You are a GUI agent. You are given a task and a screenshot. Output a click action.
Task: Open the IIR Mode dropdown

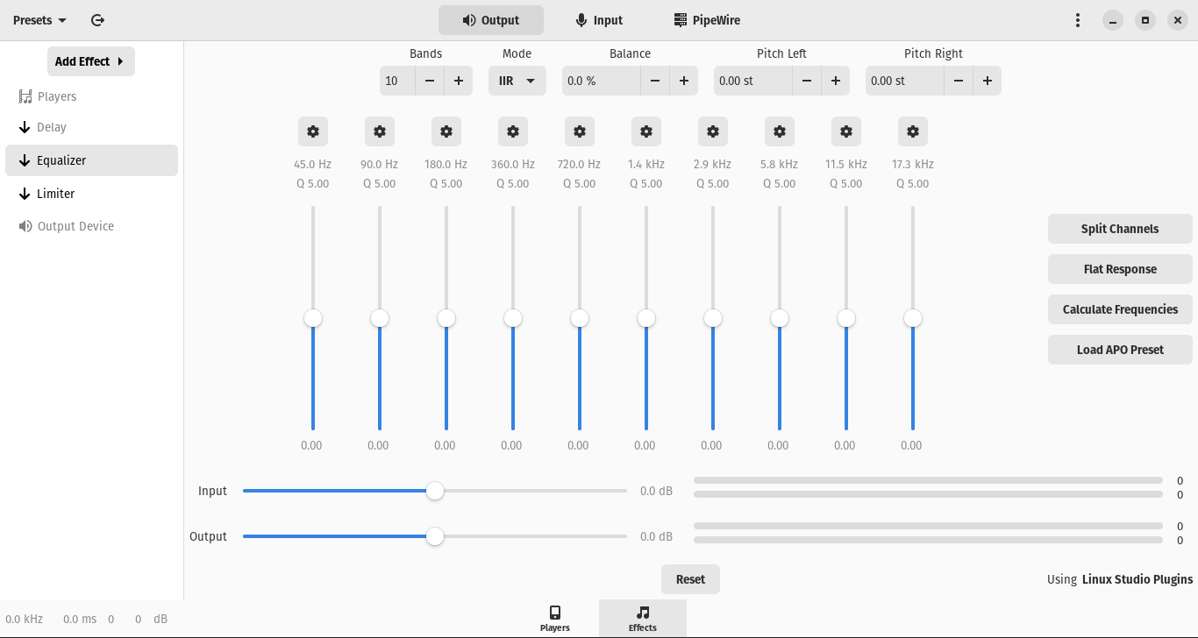click(x=517, y=81)
